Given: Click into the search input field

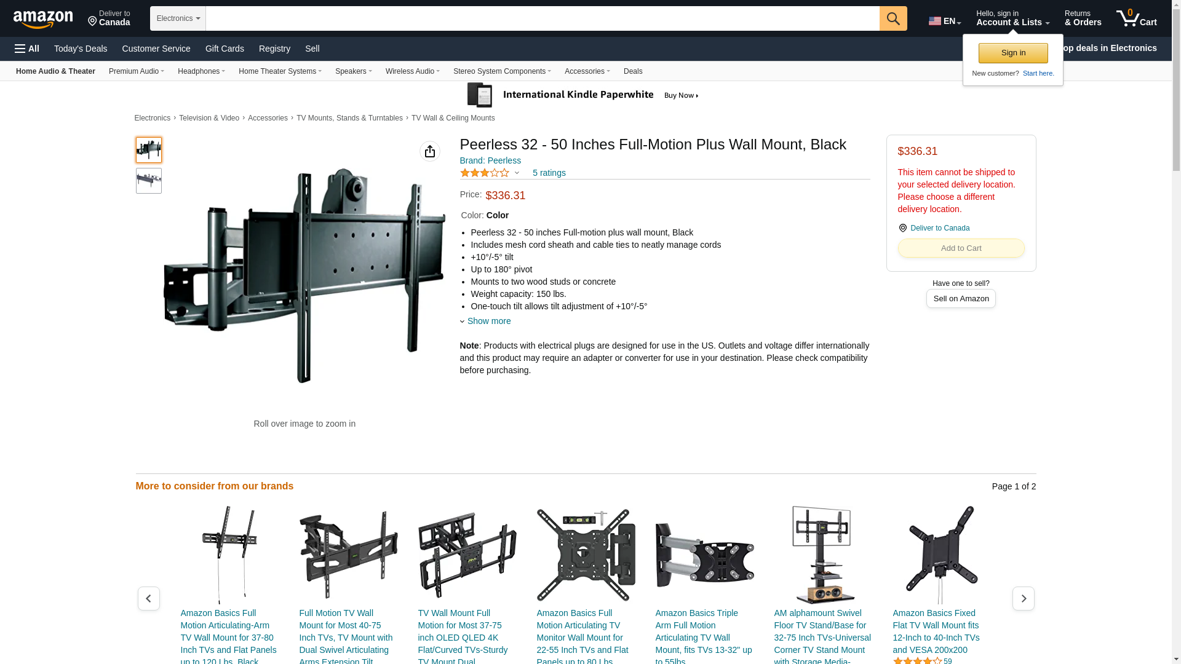Looking at the screenshot, I should pyautogui.click(x=543, y=18).
